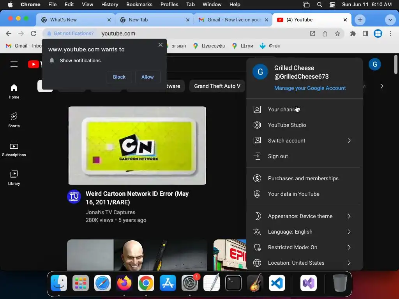399x299 pixels.
Task: Open the Цуыеьуфв bookmark
Action: [x=209, y=46]
